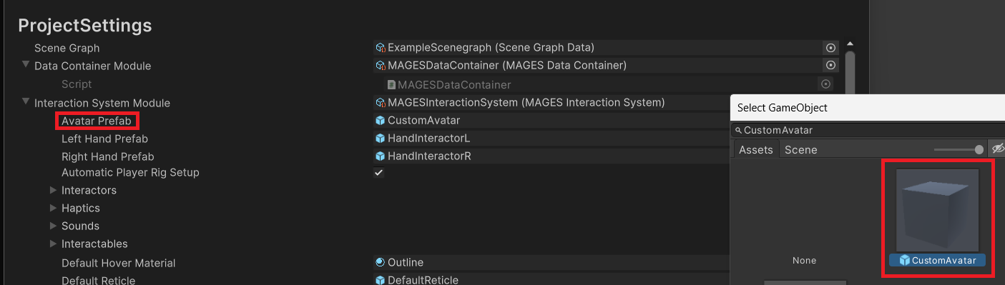Image resolution: width=1005 pixels, height=285 pixels.
Task: Select the None option in picker
Action: 804,261
